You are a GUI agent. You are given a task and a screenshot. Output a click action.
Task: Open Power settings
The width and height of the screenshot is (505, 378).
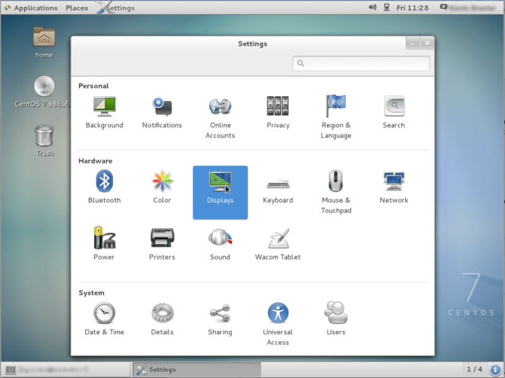tap(104, 244)
